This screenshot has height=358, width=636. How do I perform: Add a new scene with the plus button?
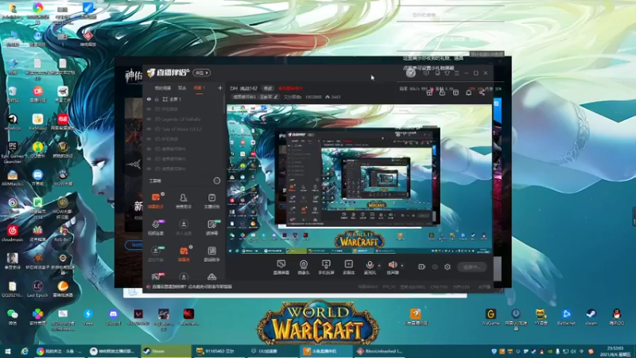pyautogui.click(x=220, y=88)
